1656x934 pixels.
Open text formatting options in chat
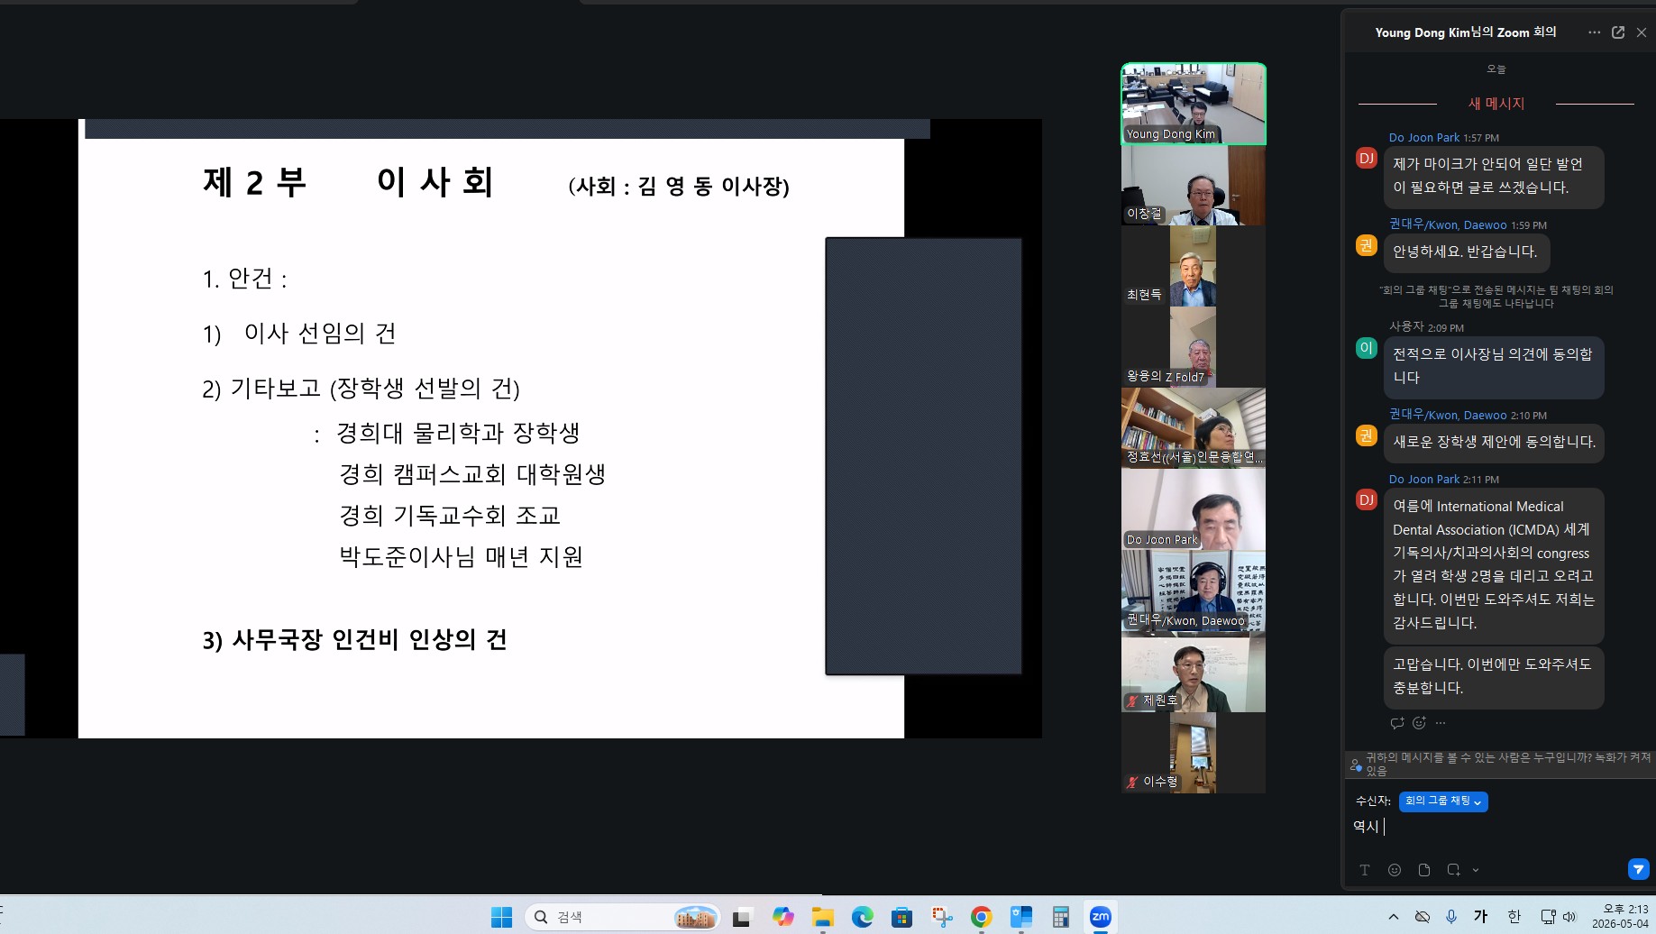[x=1365, y=870]
